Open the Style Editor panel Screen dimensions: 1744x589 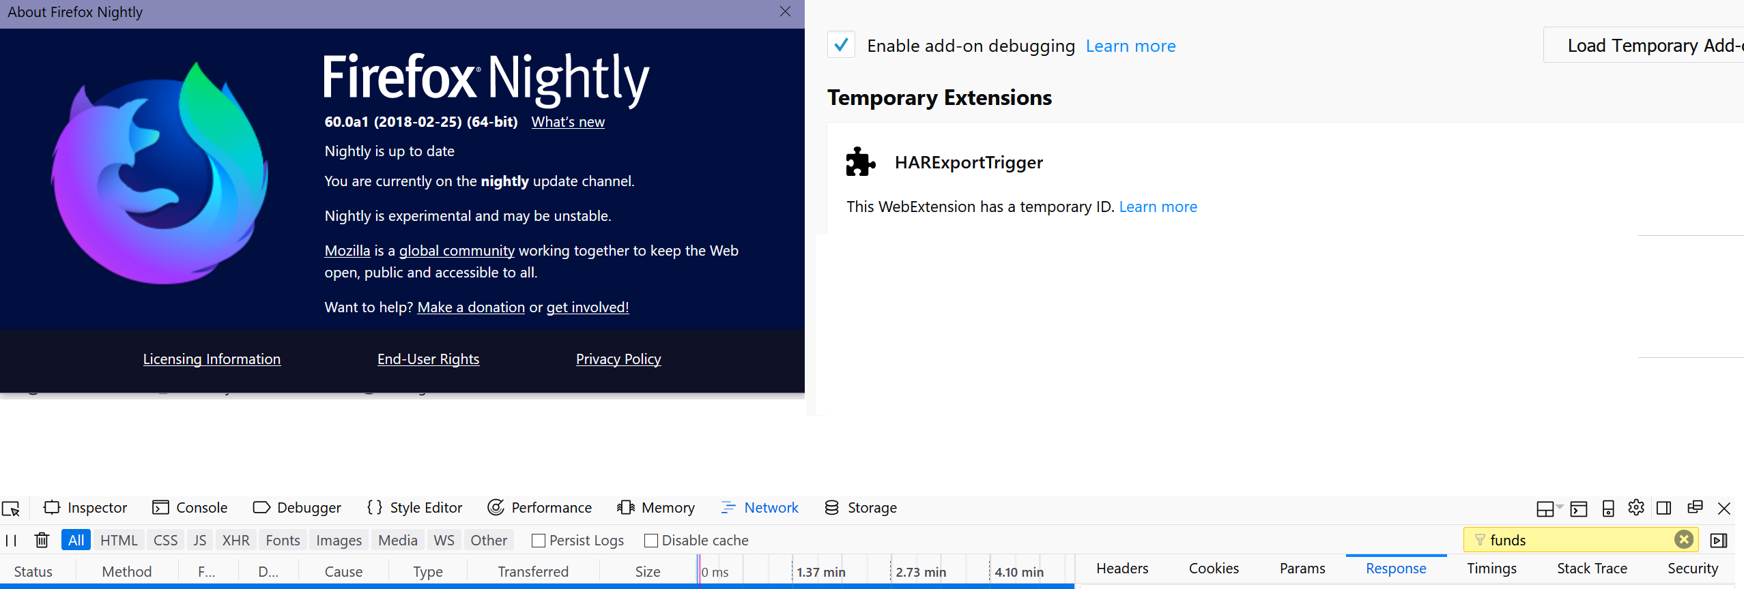414,508
